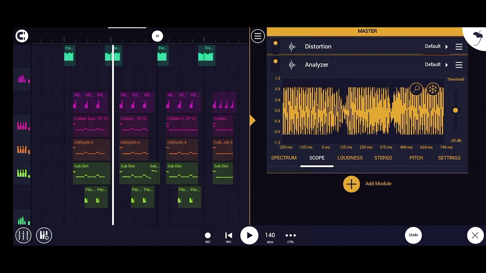Select the green Sub Dist track keys icon
Viewport: 486px width, 273px height.
23,173
